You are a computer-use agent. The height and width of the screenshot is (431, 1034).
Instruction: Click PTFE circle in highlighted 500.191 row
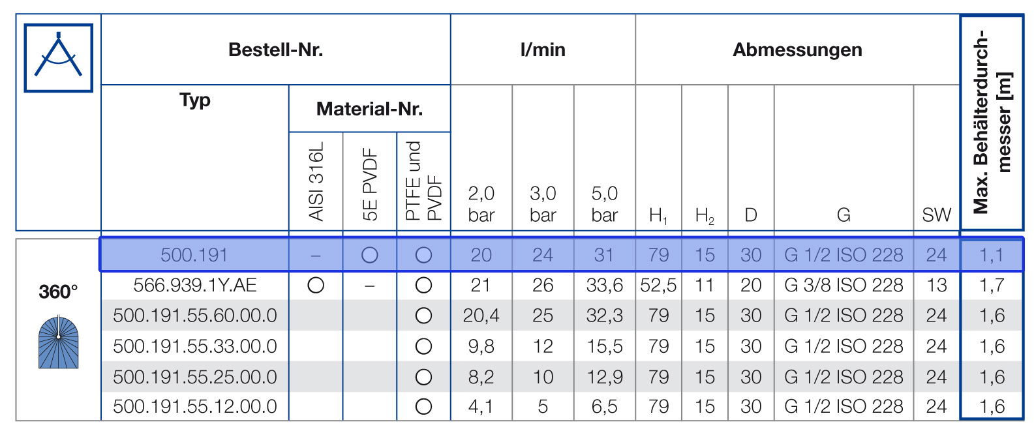(x=423, y=255)
